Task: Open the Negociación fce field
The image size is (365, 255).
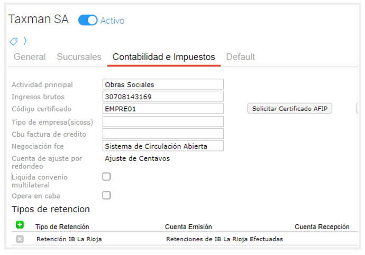Action: coord(163,146)
